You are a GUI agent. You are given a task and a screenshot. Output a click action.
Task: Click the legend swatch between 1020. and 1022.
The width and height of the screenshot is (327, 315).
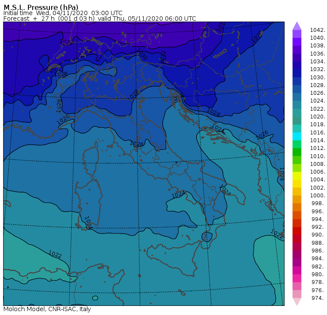point(297,112)
